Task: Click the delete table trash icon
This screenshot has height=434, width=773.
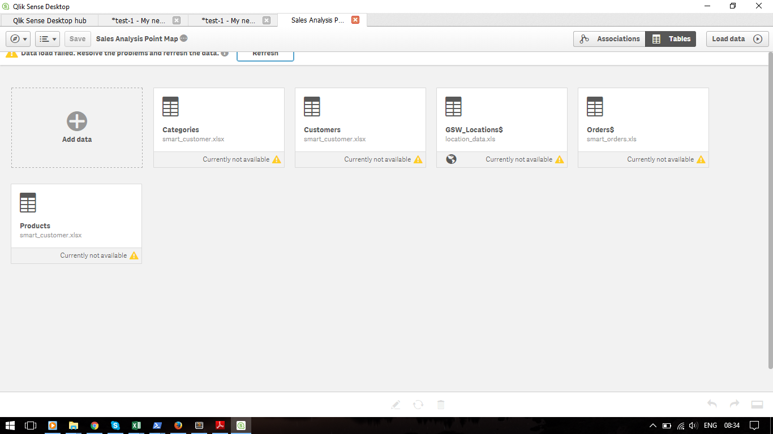Action: (441, 405)
